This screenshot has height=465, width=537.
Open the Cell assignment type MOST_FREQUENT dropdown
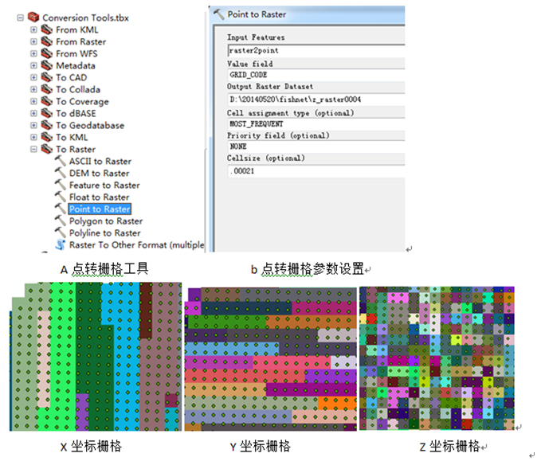coord(316,124)
